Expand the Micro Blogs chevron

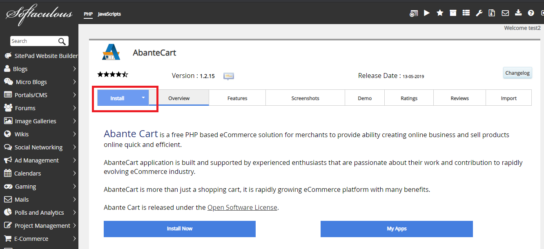coord(74,82)
